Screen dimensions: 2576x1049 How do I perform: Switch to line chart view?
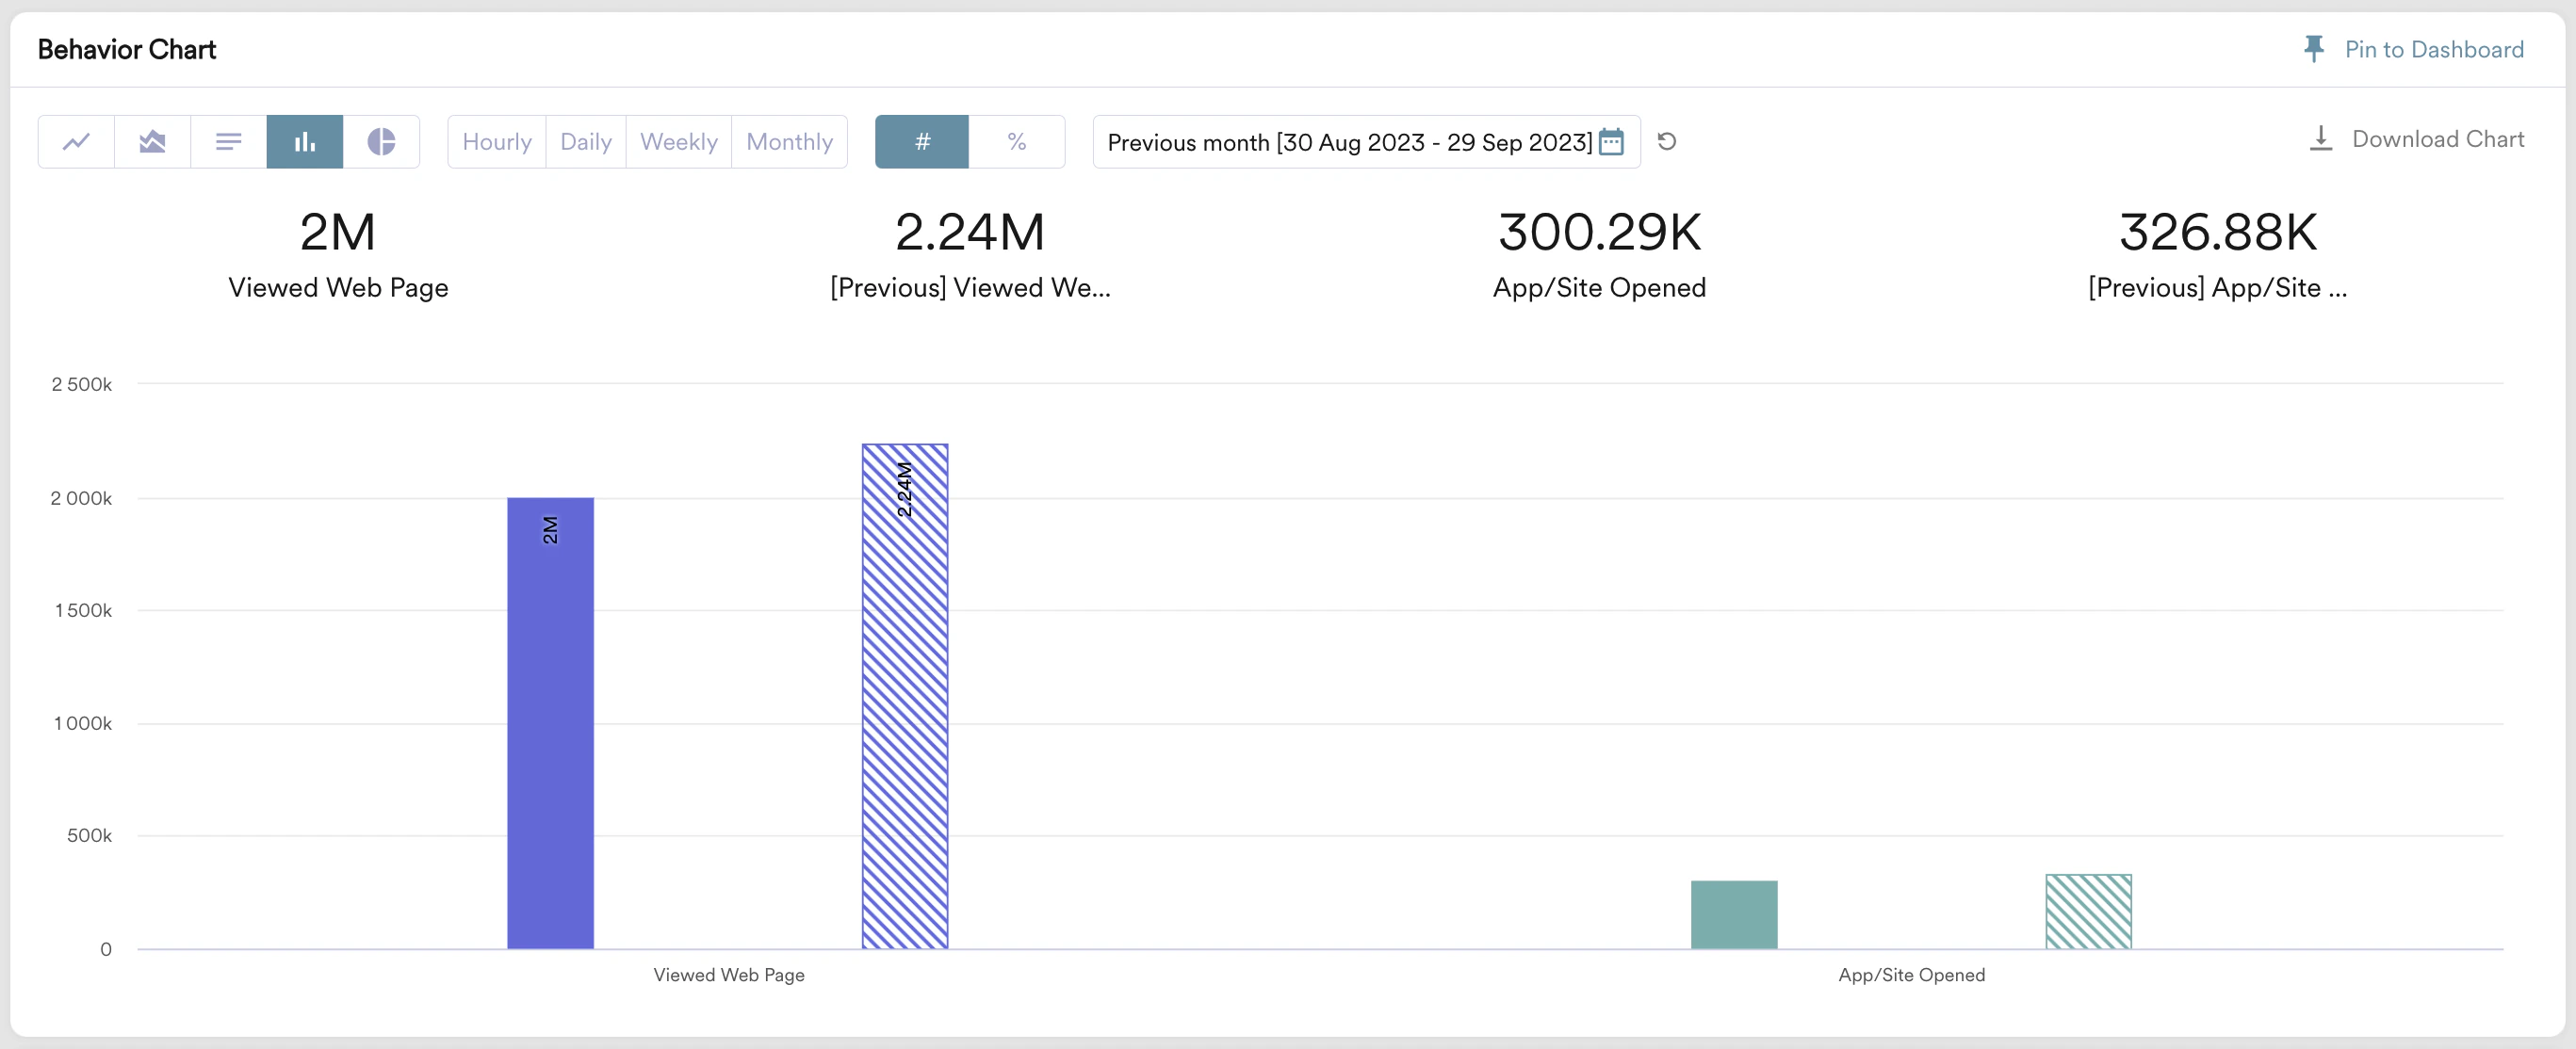click(x=76, y=142)
